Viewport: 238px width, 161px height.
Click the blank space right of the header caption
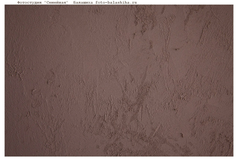coord(185,2)
